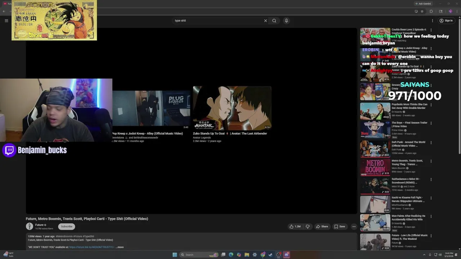Open the YouTube hamburger guide menu
This screenshot has height=259, width=461.
tap(6, 21)
